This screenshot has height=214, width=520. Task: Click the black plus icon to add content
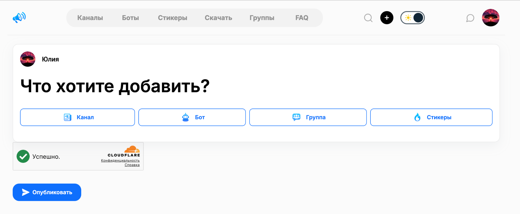(x=386, y=18)
